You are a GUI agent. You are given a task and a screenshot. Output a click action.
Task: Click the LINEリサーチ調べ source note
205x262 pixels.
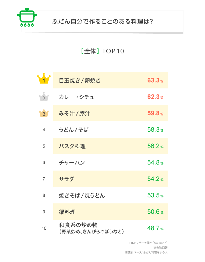(x=148, y=243)
